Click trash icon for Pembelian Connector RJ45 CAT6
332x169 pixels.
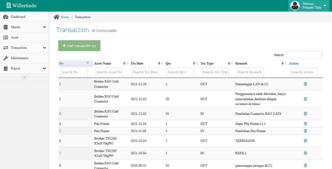(x=305, y=114)
